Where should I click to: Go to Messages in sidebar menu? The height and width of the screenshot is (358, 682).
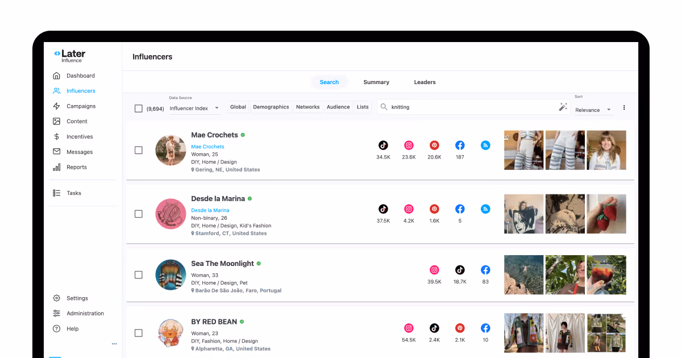(80, 152)
